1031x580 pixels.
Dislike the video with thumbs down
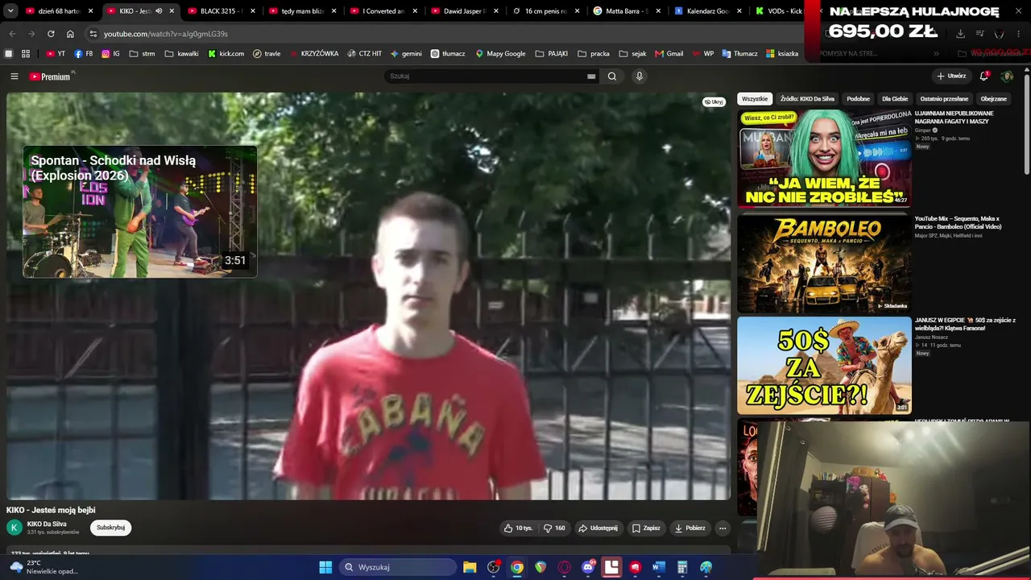554,528
